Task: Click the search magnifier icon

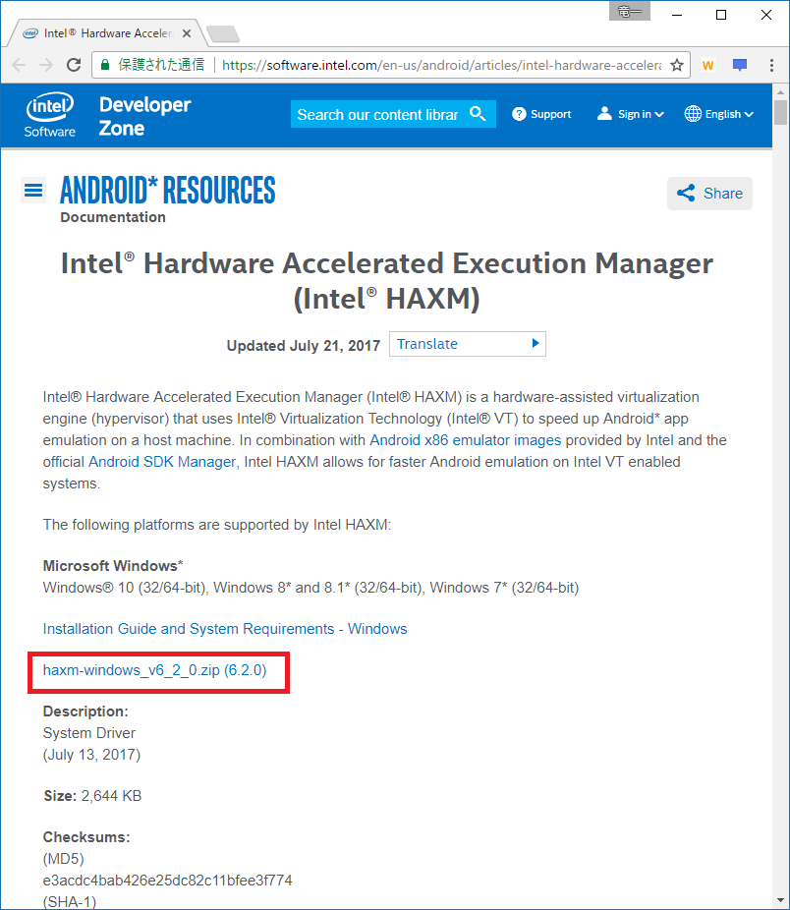Action: coord(478,114)
